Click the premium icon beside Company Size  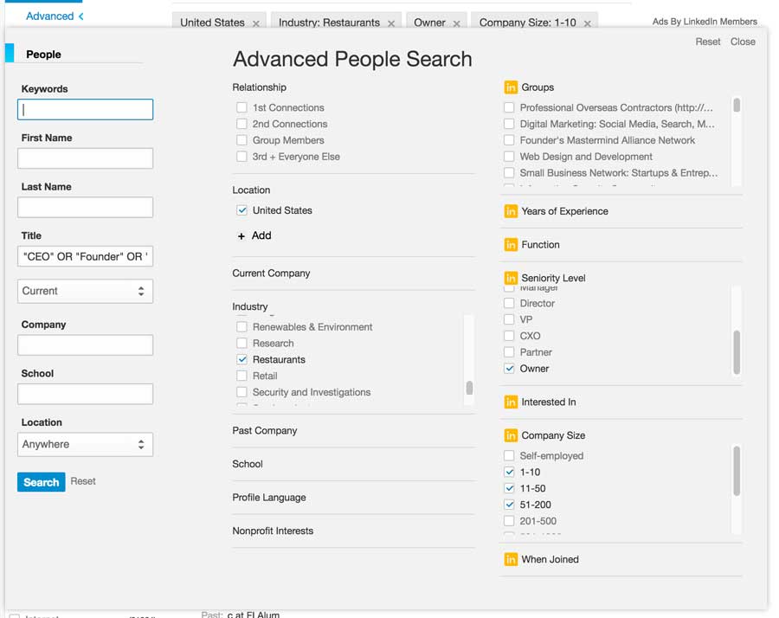tap(510, 435)
